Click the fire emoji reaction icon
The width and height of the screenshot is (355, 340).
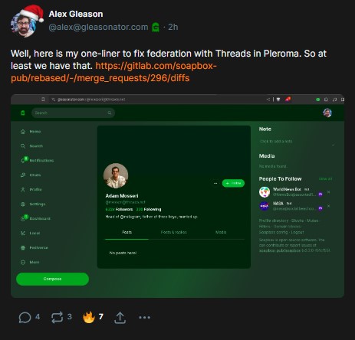(x=89, y=317)
